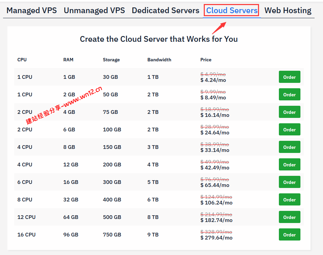Click the '50 GB' storage cell

coord(110,95)
